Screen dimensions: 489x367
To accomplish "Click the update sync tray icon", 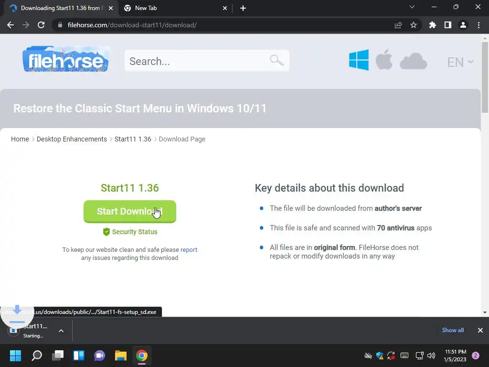I will click(392, 356).
